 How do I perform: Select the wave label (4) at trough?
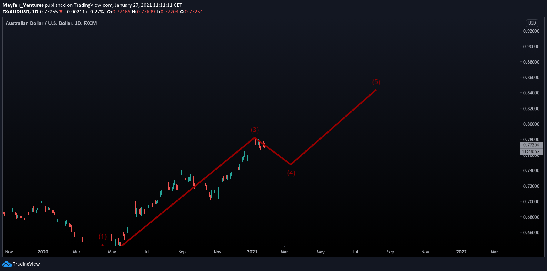(x=291, y=173)
